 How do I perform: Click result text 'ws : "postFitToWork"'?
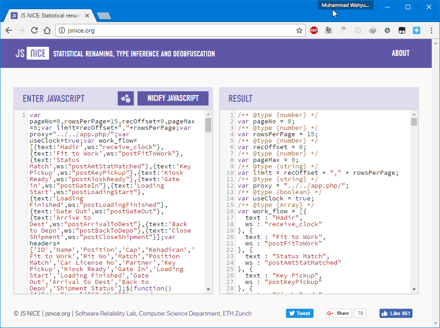pos(283,244)
